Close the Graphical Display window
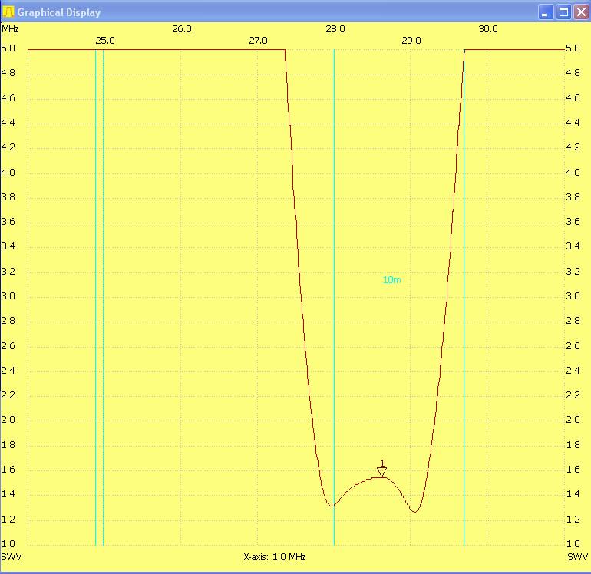 click(x=580, y=12)
